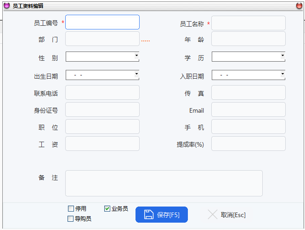Uncheck the 业务员 checkbox
Image resolution: width=305 pixels, height=230 pixels.
[107, 209]
